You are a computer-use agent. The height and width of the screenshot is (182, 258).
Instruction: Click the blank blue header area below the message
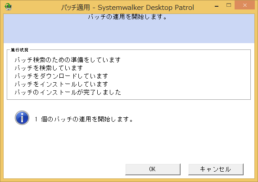point(129,32)
